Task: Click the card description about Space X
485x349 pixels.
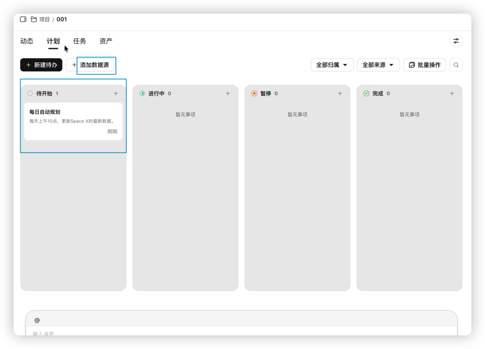Action: (72, 121)
